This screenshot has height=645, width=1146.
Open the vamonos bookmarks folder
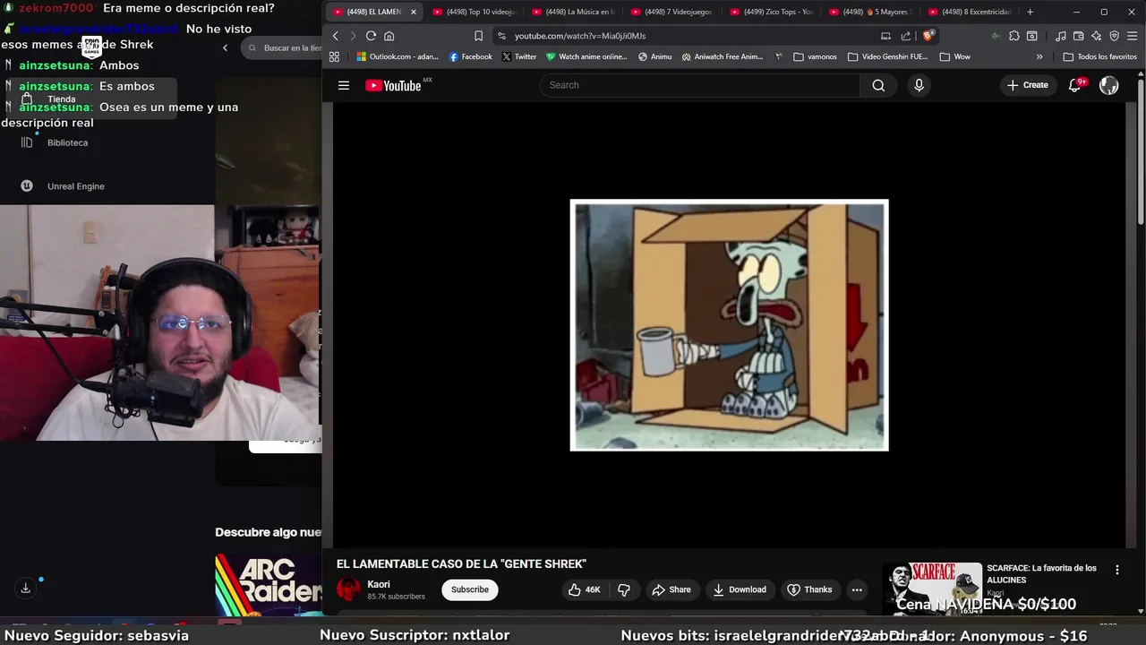(x=816, y=56)
